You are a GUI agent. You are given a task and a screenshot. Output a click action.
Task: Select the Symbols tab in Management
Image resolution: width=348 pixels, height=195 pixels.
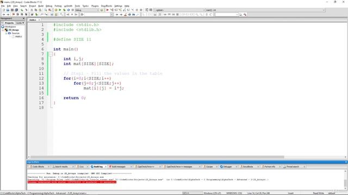(19, 23)
